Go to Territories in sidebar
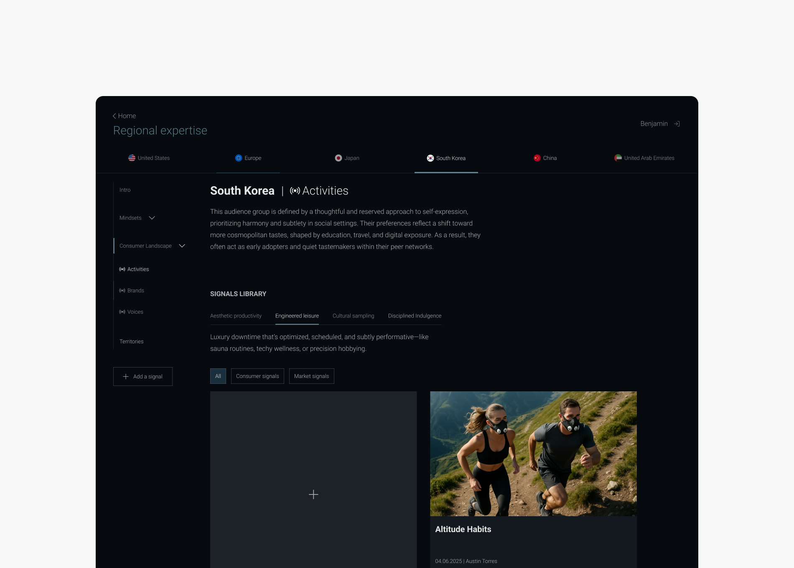 pyautogui.click(x=131, y=342)
